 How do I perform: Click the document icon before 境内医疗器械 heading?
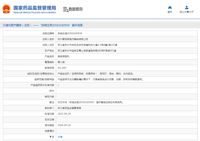click(4, 25)
